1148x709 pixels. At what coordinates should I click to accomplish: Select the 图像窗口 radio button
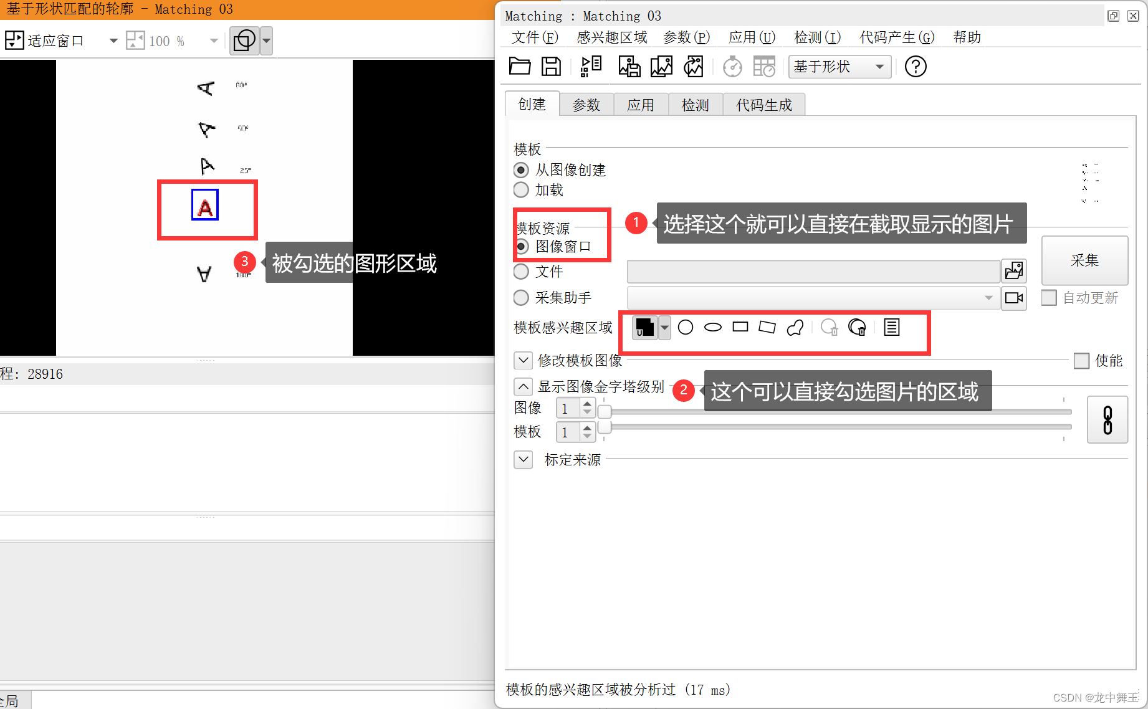point(522,246)
